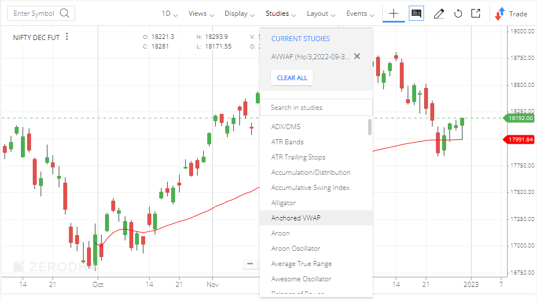
Task: Click the NIFTY DEC FUT symbol label
Action: coord(36,37)
